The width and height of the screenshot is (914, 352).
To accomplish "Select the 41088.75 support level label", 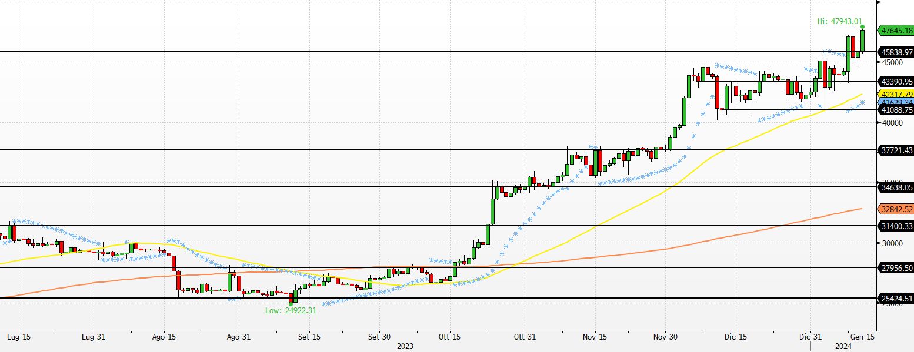I will click(x=896, y=109).
